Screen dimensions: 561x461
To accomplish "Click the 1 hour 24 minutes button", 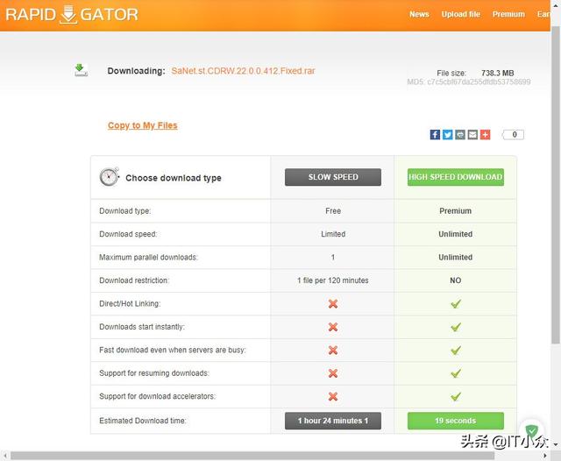I will (x=333, y=421).
